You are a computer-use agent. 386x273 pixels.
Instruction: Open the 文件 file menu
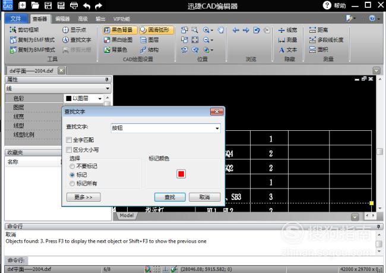16,19
